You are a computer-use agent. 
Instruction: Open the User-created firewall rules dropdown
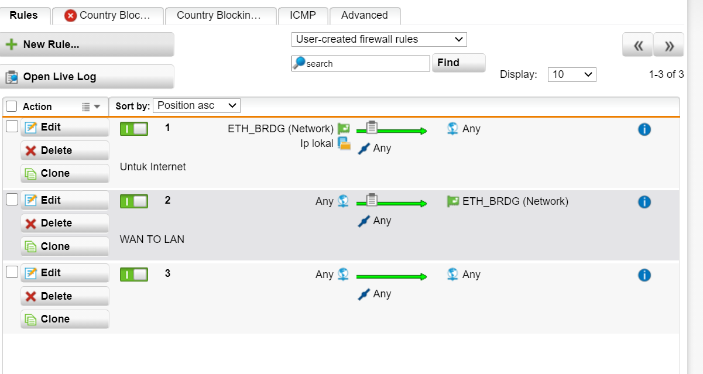pos(379,40)
